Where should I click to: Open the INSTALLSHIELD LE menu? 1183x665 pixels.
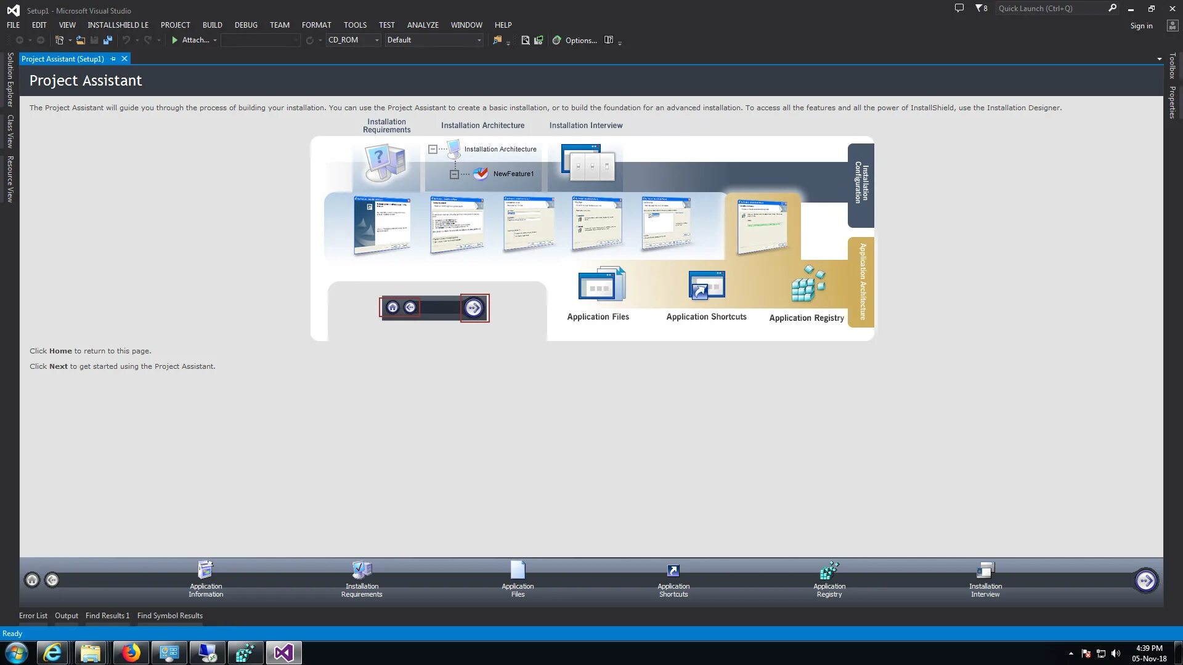click(x=118, y=25)
